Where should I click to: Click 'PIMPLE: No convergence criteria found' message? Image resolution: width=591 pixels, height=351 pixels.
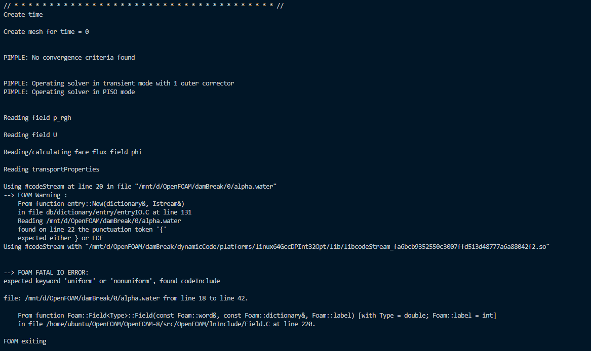[69, 57]
